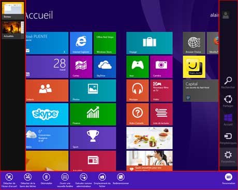Switch to the Actualités app thumbnail

[x=13, y=29]
